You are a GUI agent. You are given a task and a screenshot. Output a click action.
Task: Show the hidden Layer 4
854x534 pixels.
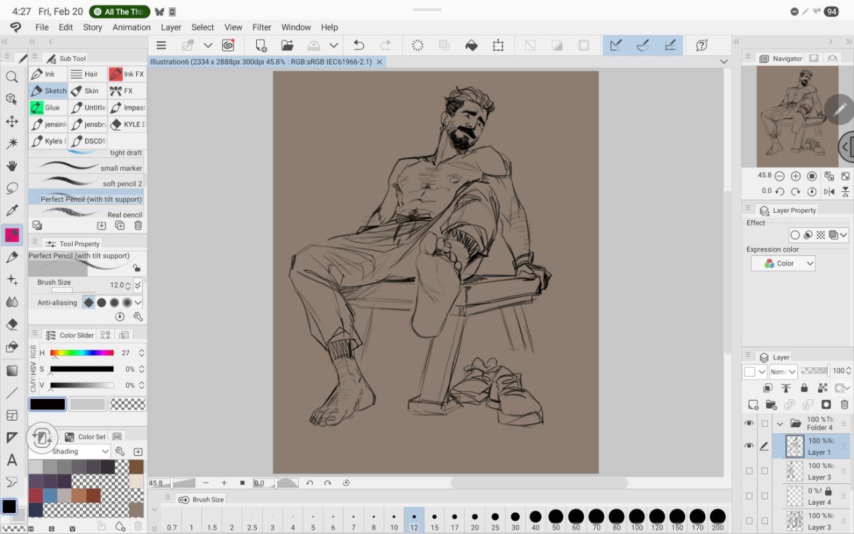click(749, 496)
